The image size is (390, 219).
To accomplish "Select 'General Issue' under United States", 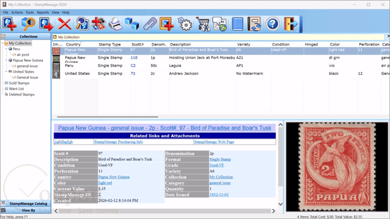I will (27, 78).
